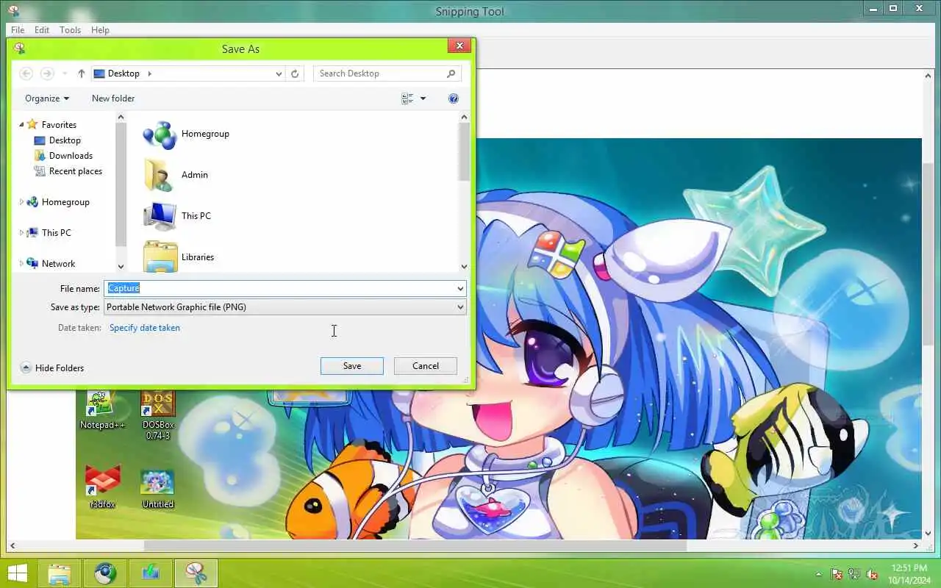Open the Help icon in Save As

(x=454, y=98)
